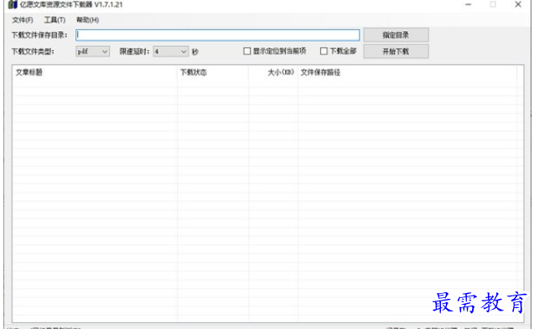Open the 工具(T) menu
Viewport: 534px width, 329px height.
pos(54,20)
